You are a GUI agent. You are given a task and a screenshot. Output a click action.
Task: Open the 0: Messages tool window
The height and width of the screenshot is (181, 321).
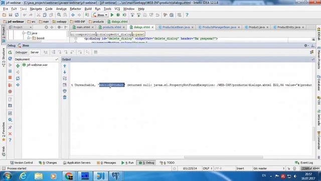(x=106, y=163)
